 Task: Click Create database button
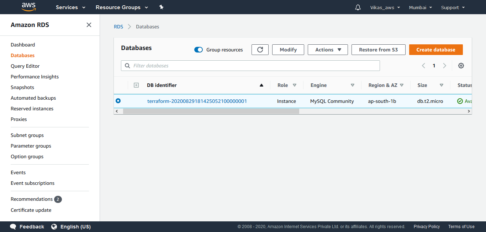point(436,50)
